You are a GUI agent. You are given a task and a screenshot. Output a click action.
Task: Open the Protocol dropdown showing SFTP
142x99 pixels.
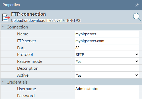coord(107,55)
